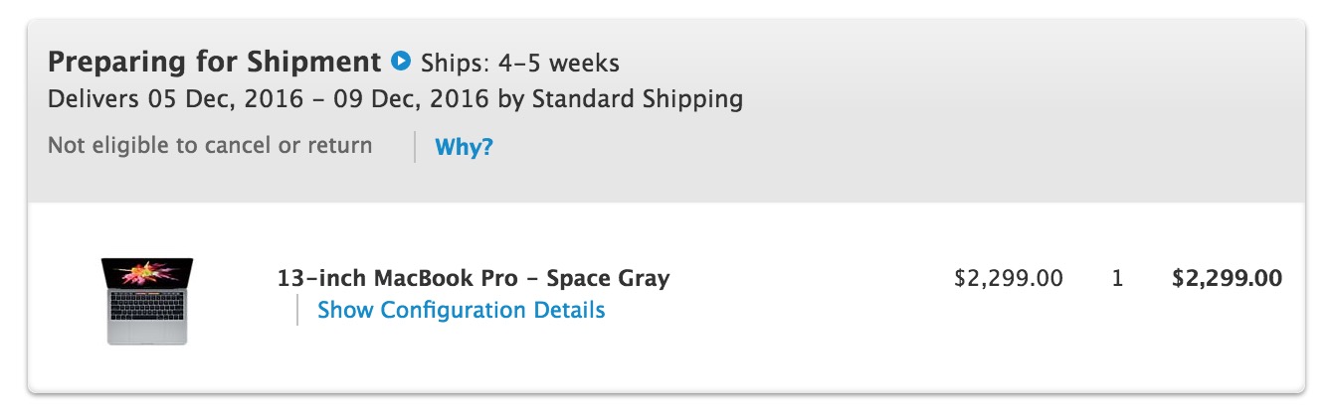Click the "13-inch MacBook Pro - Space Gray" title
Image resolution: width=1331 pixels, height=417 pixels.
[474, 278]
